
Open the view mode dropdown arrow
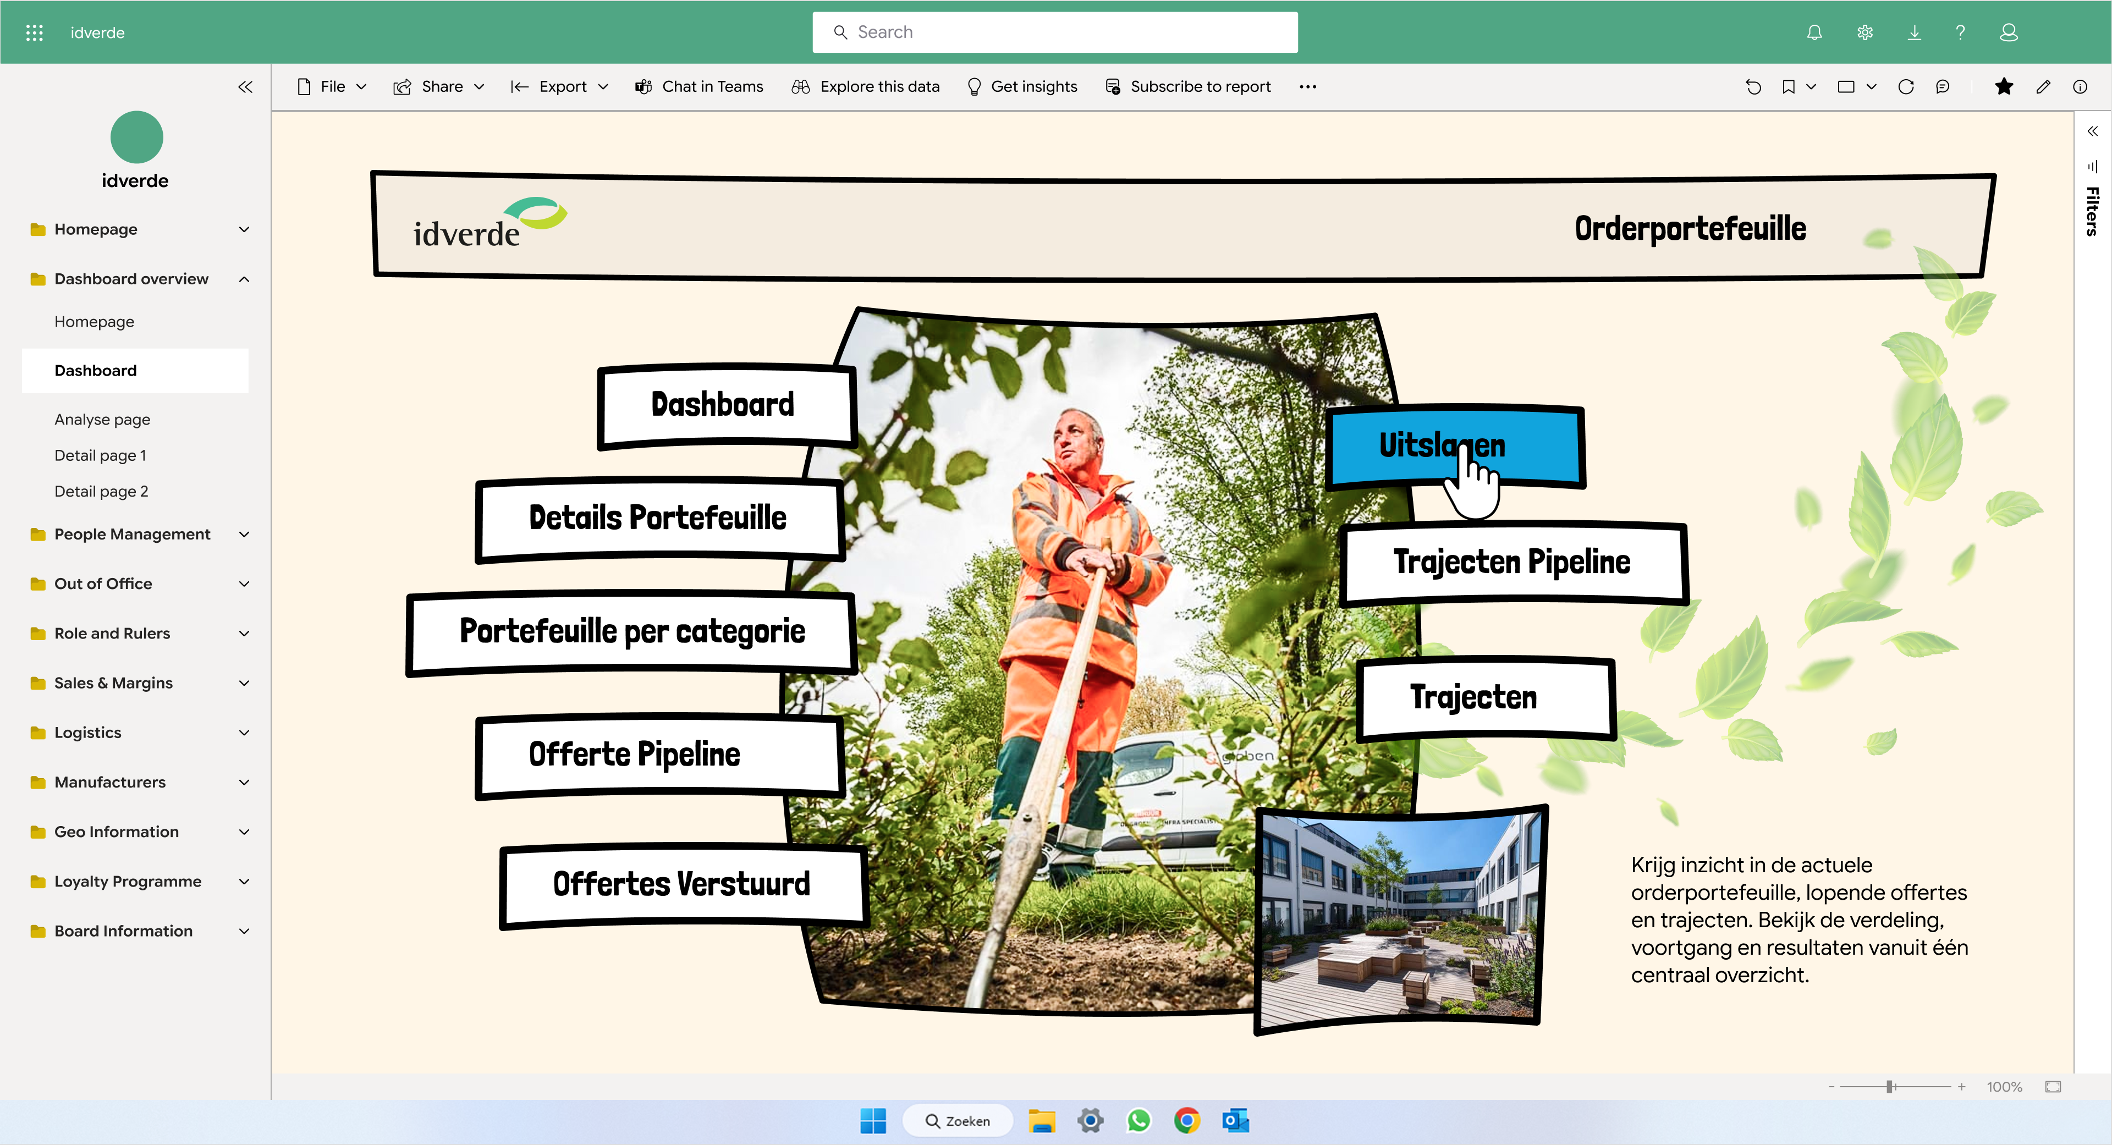click(x=1871, y=87)
